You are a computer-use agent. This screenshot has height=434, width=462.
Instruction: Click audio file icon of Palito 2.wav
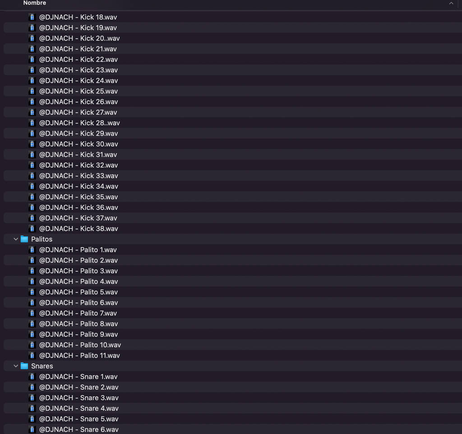32,260
